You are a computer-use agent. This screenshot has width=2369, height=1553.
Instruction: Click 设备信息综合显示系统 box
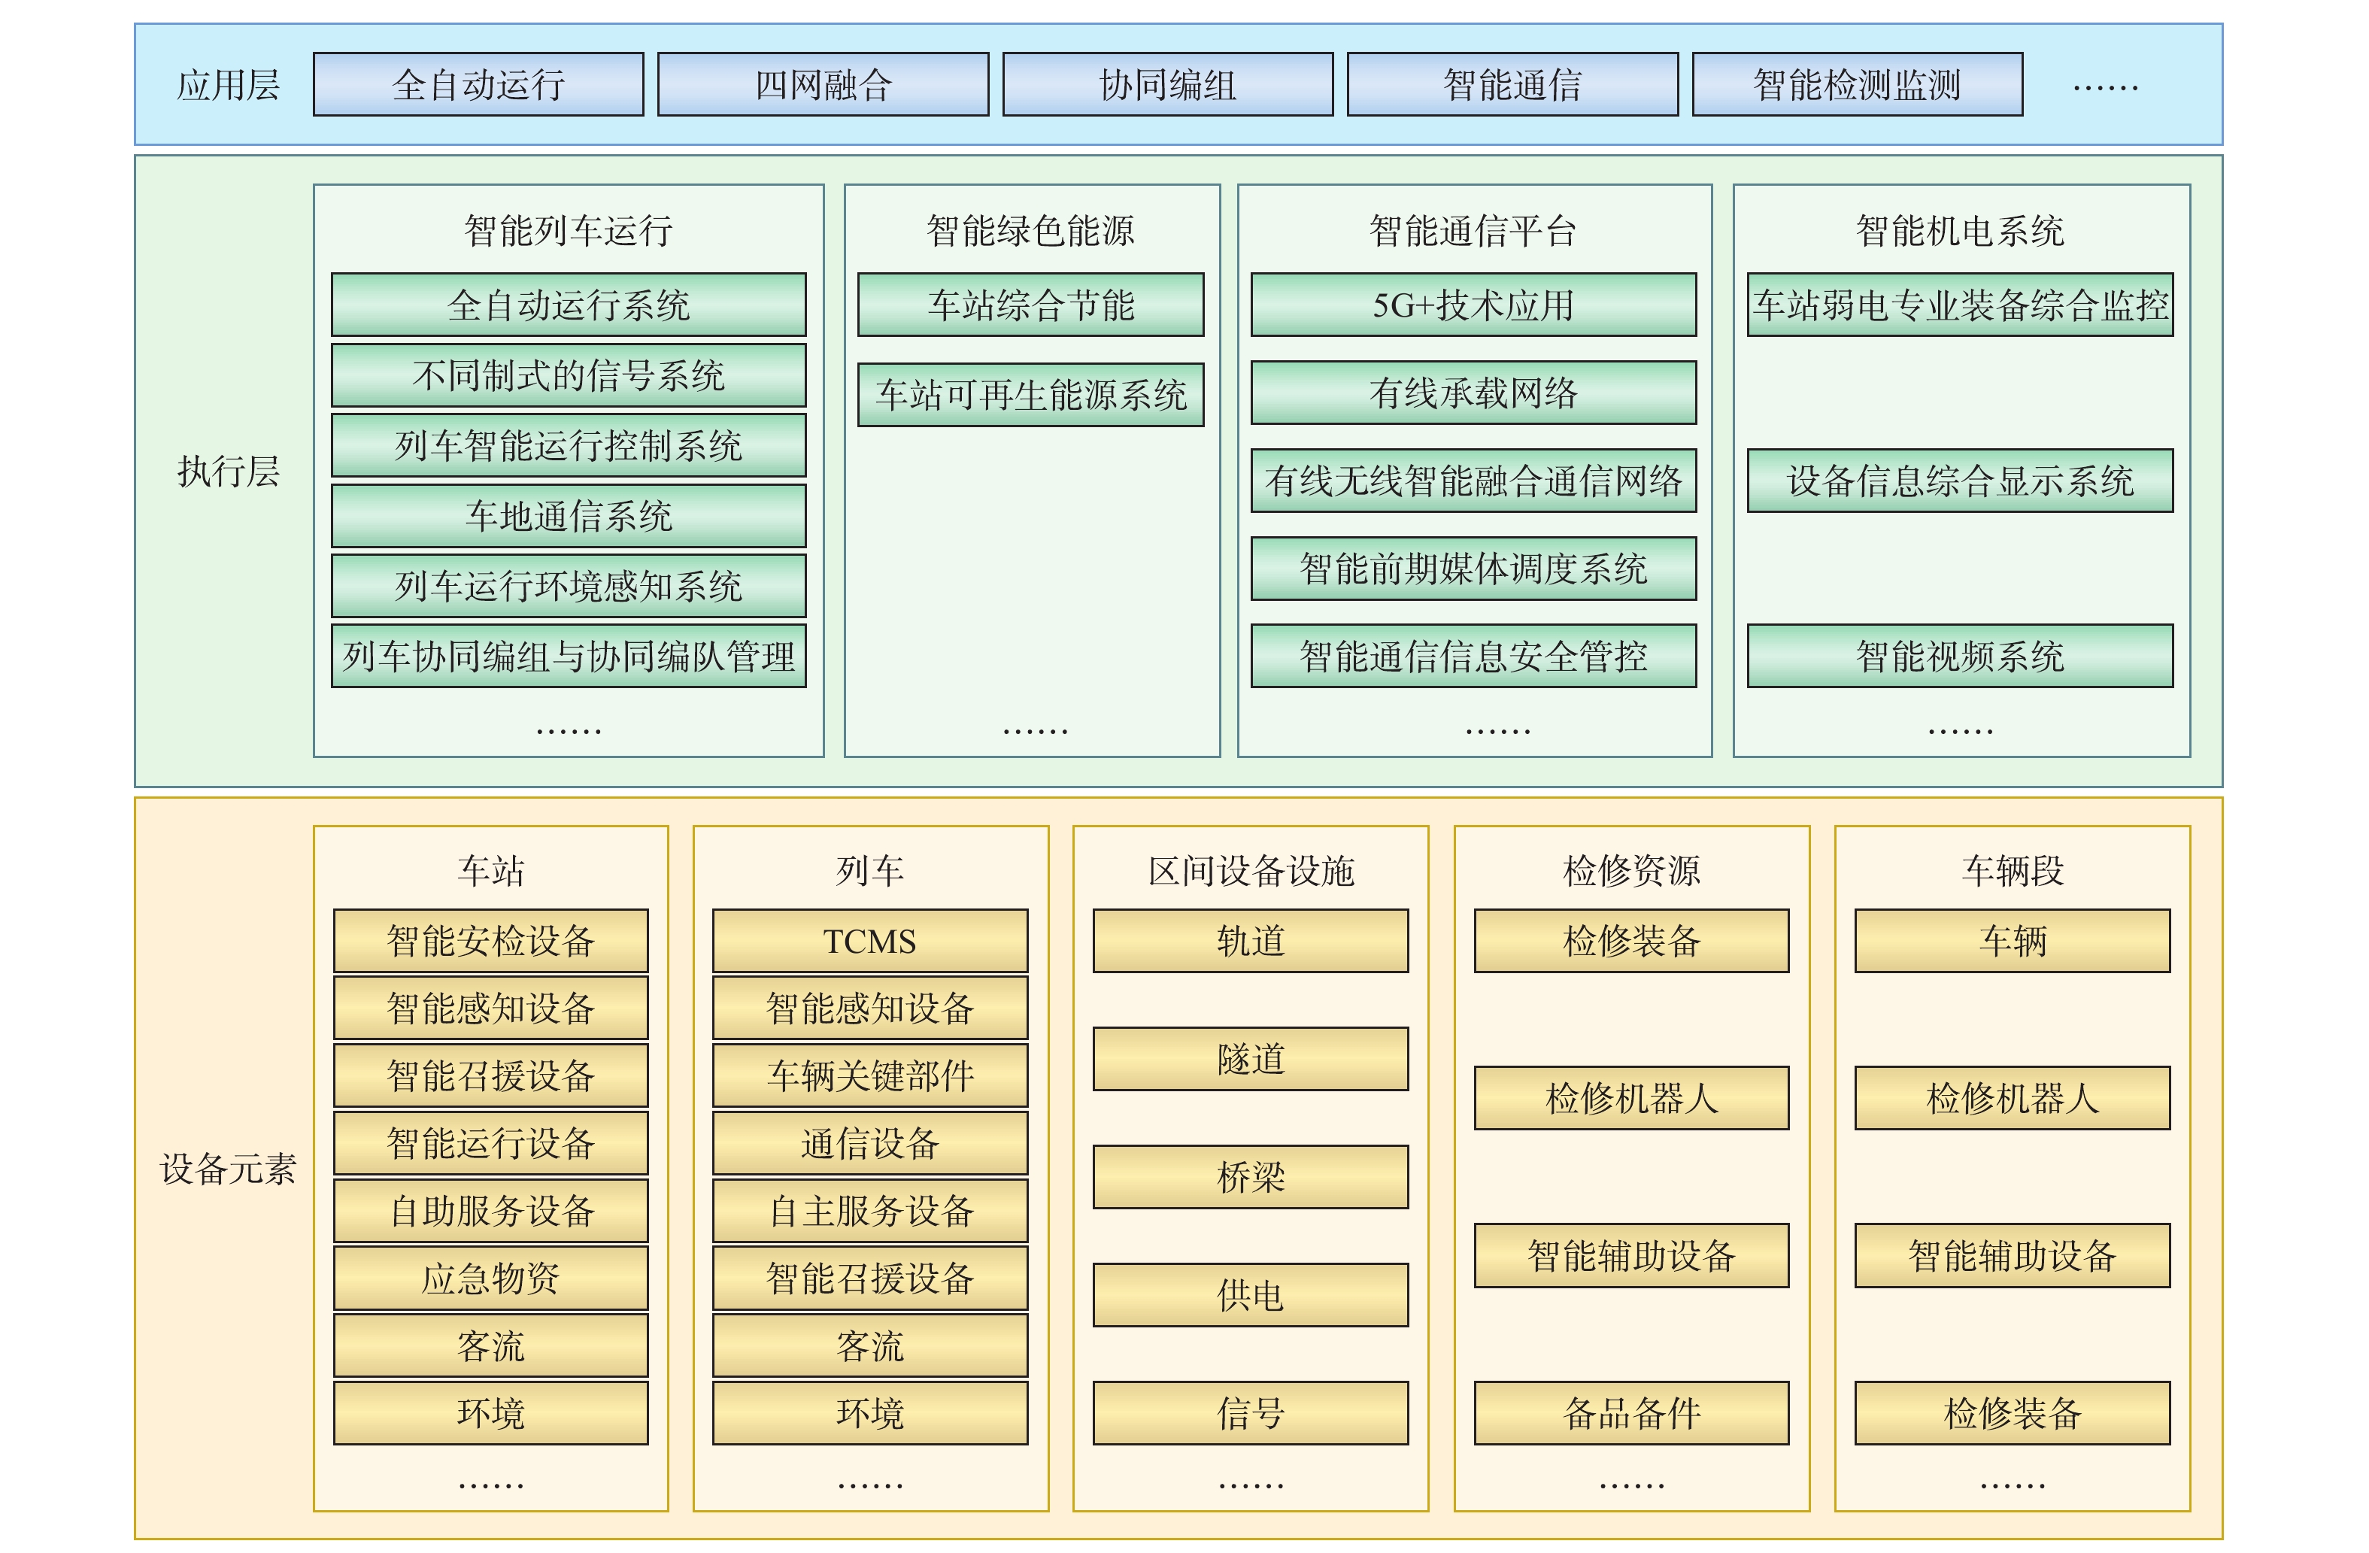(1959, 481)
